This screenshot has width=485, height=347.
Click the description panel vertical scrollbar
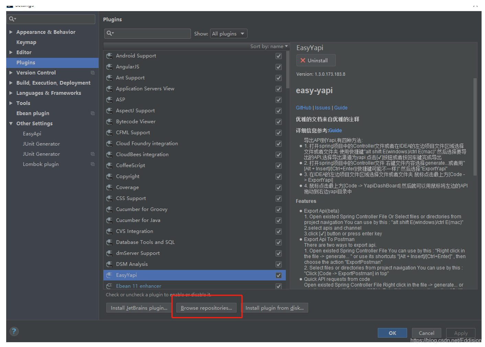point(475,127)
